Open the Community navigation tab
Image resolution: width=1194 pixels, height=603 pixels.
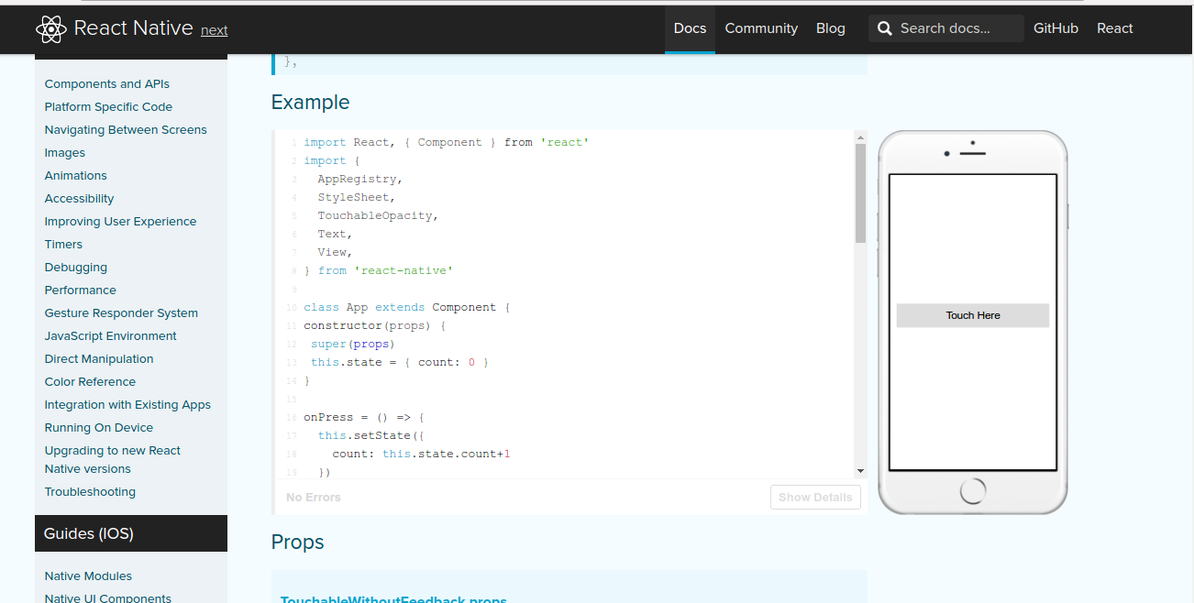tap(761, 28)
